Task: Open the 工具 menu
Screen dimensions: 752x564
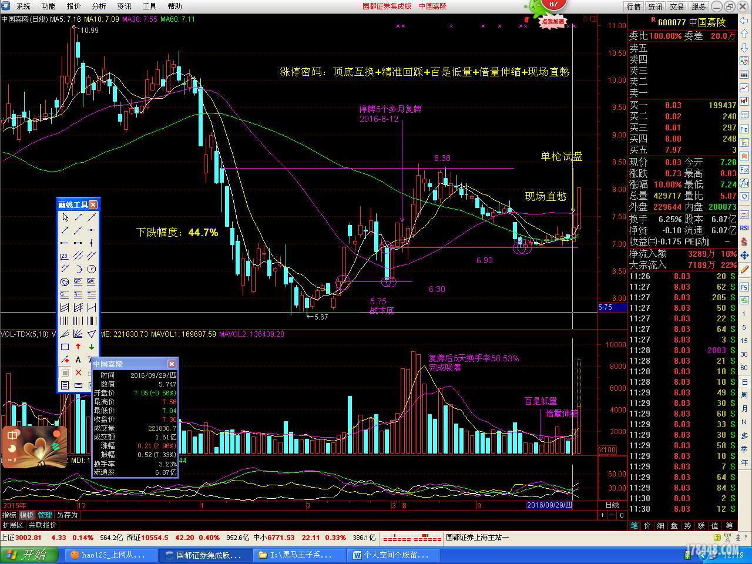Action: [150, 6]
